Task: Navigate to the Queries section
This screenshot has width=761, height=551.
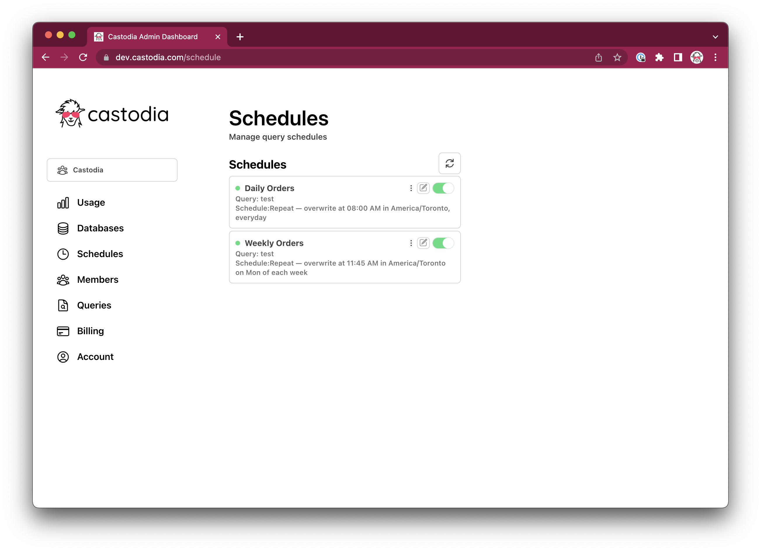Action: 94,305
